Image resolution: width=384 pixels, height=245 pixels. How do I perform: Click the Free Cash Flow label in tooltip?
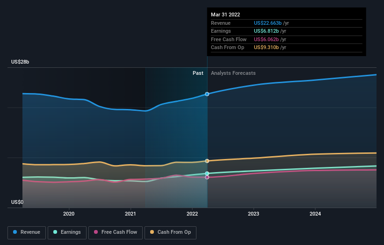pos(229,39)
